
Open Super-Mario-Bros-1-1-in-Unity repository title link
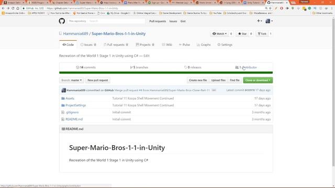tap(119, 33)
